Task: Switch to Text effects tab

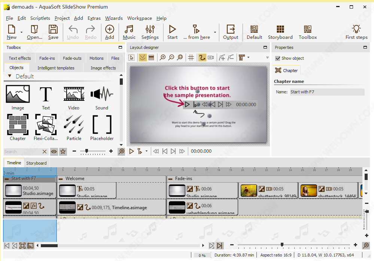Action: 20,58
